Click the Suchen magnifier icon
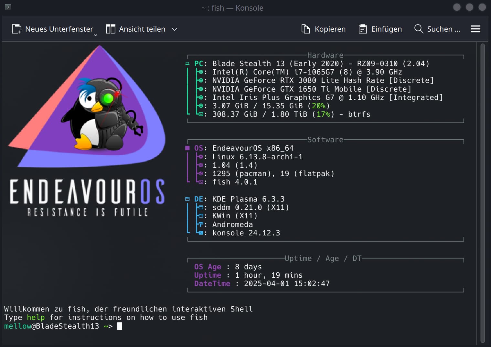This screenshot has width=491, height=347. [419, 29]
